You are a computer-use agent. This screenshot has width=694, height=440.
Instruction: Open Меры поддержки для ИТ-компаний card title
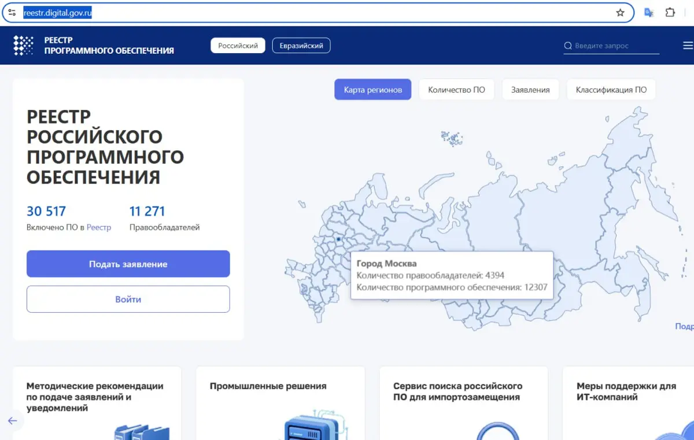626,391
